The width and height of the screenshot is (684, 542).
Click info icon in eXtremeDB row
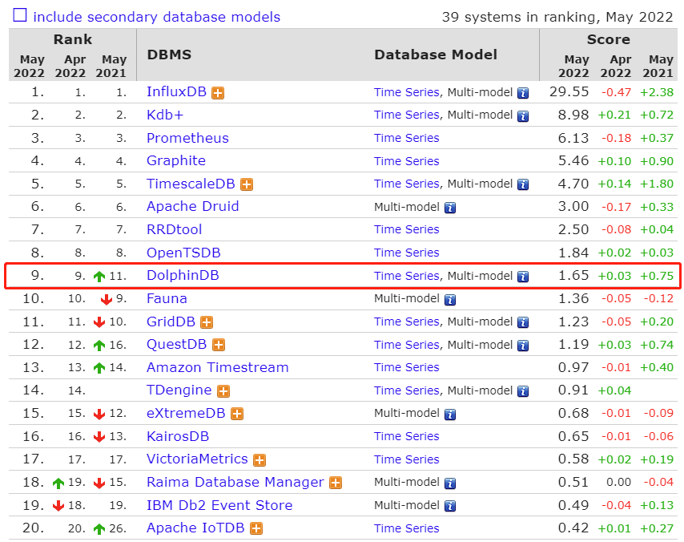(450, 415)
